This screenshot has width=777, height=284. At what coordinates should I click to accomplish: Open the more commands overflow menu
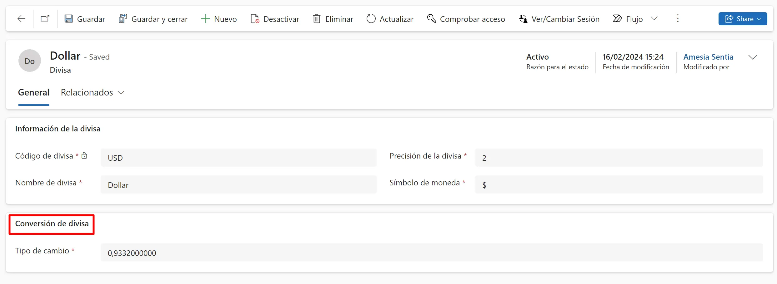678,19
